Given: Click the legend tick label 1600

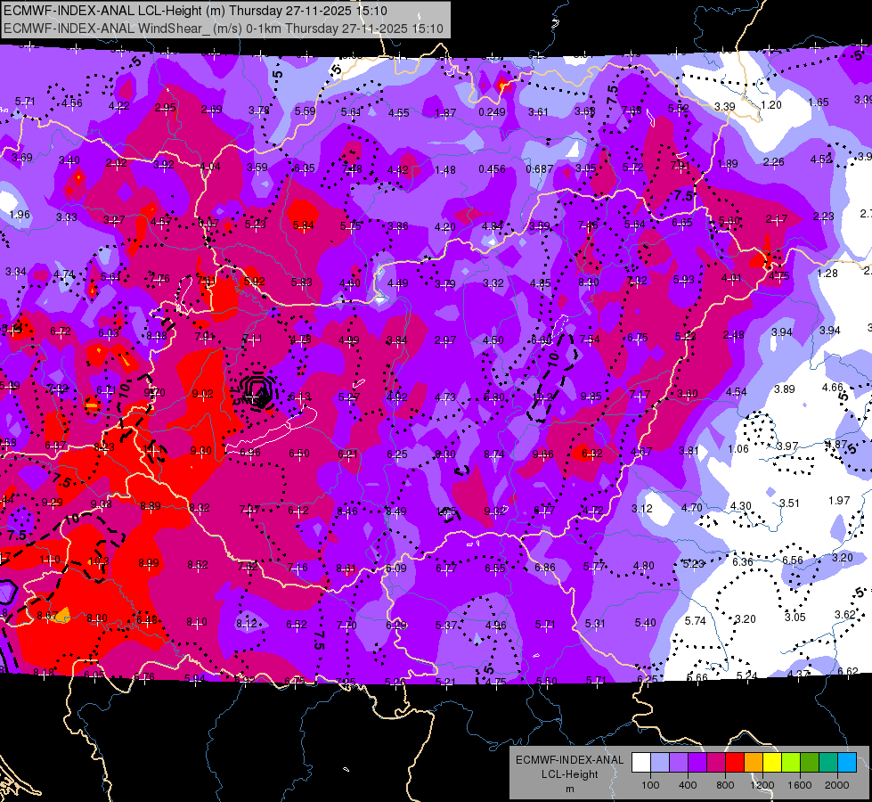Looking at the screenshot, I should tap(800, 785).
